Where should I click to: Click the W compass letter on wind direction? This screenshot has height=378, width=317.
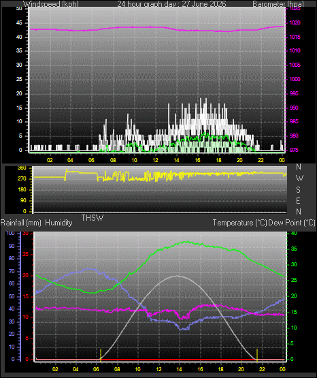(x=299, y=178)
